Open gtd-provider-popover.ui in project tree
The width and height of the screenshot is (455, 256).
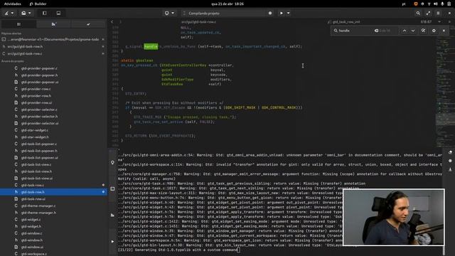(x=40, y=82)
